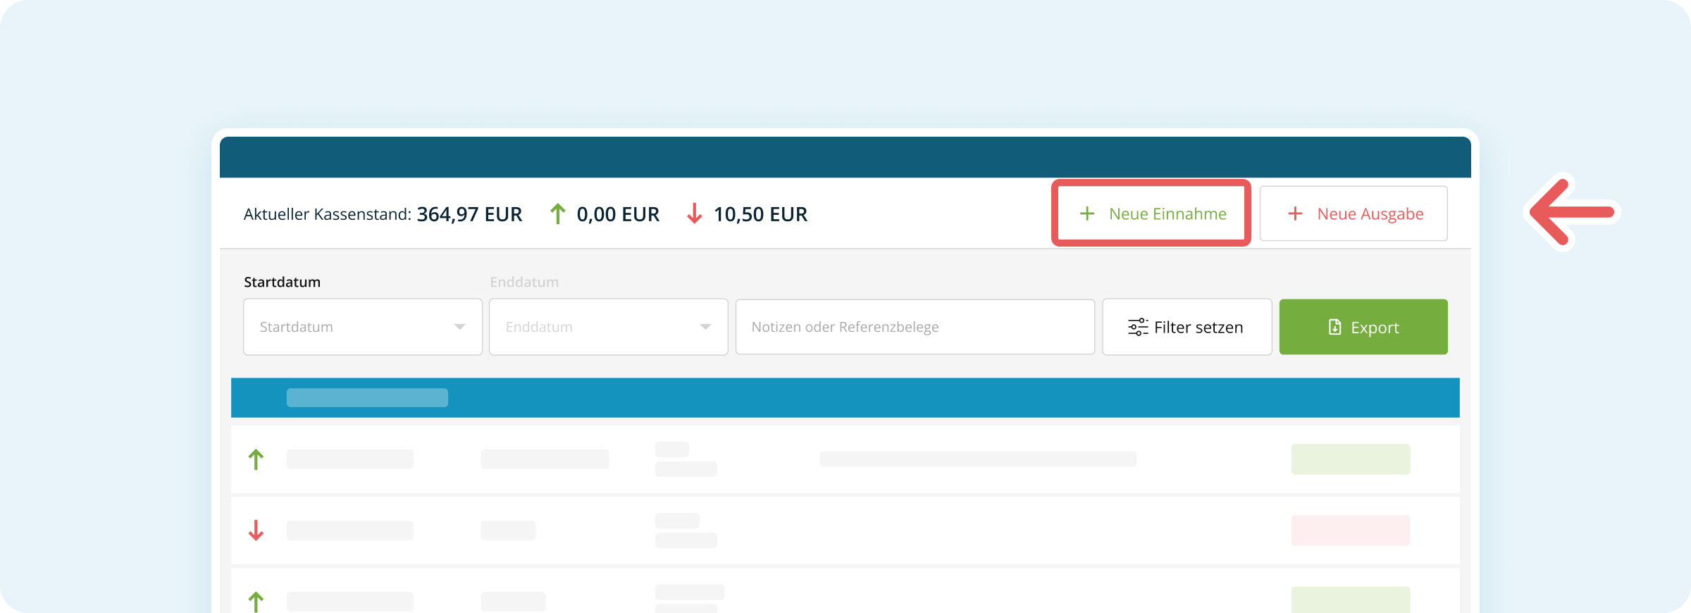Click the Filter setzen button
The width and height of the screenshot is (1691, 613).
(1187, 327)
